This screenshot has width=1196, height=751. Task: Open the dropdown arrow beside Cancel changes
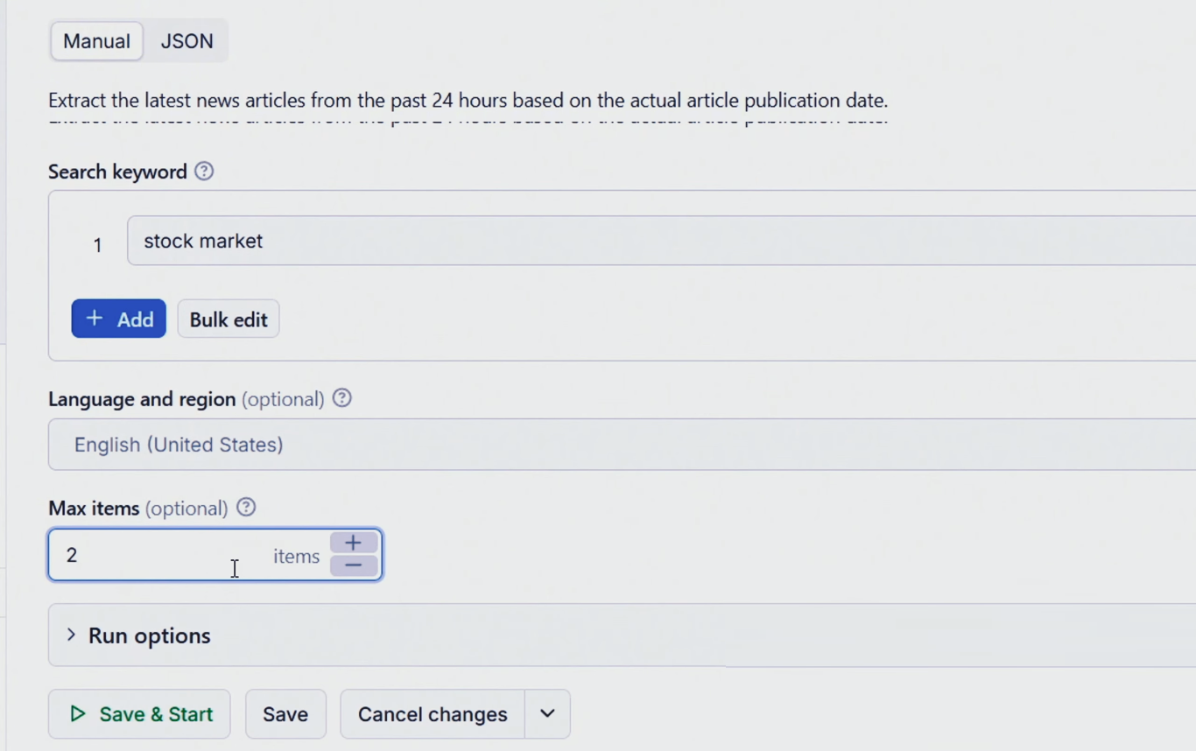tap(547, 714)
